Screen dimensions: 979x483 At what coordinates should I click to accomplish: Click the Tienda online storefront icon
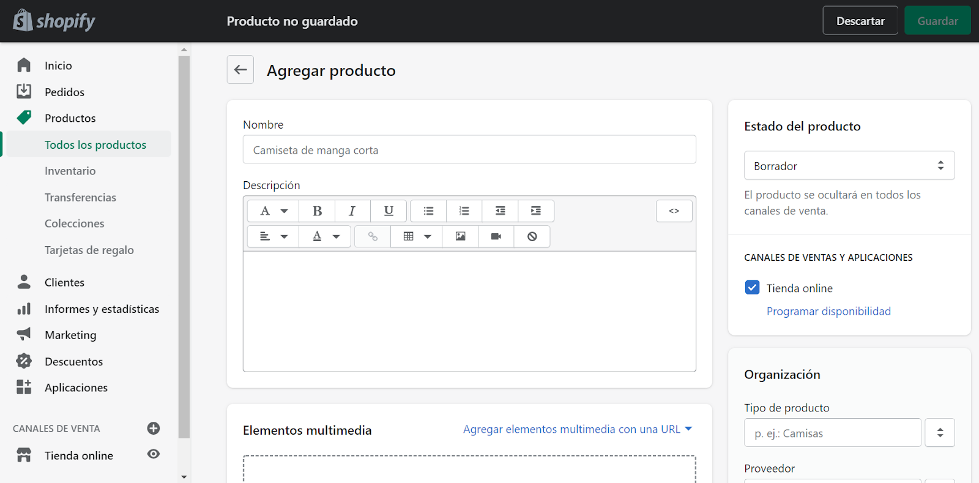tap(24, 455)
